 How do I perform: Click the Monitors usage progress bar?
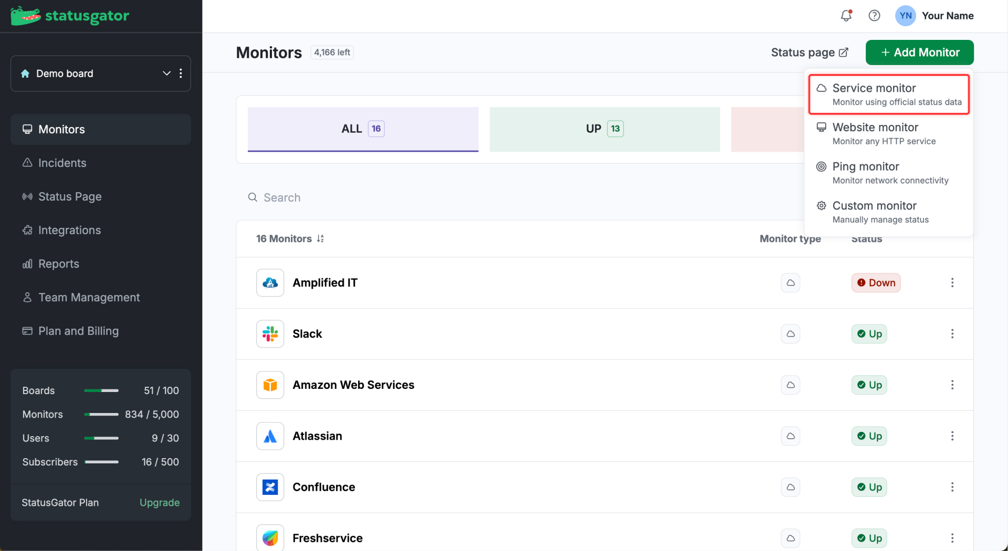[x=101, y=415]
